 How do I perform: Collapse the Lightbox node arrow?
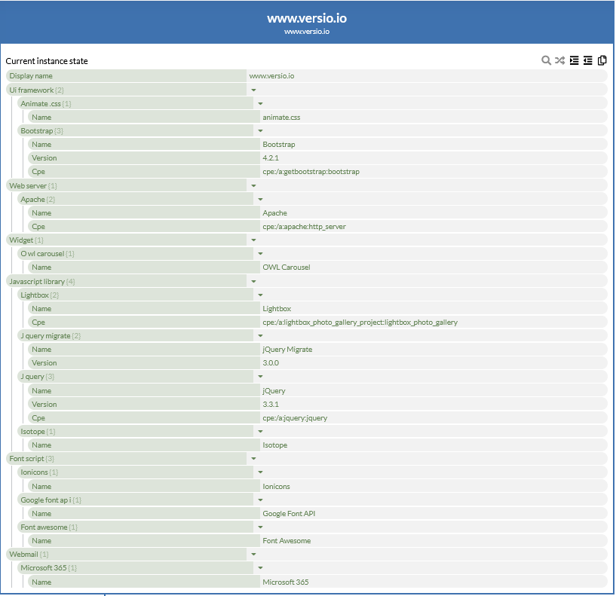click(260, 295)
